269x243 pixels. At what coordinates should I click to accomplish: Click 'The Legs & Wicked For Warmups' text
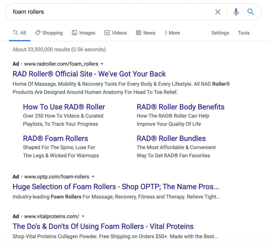pyautogui.click(x=61, y=156)
